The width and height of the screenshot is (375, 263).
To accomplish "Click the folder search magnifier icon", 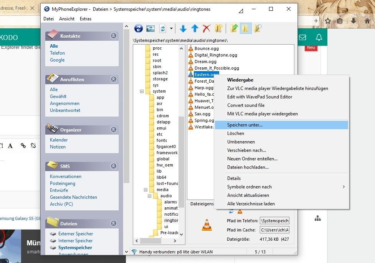I will 258,28.
